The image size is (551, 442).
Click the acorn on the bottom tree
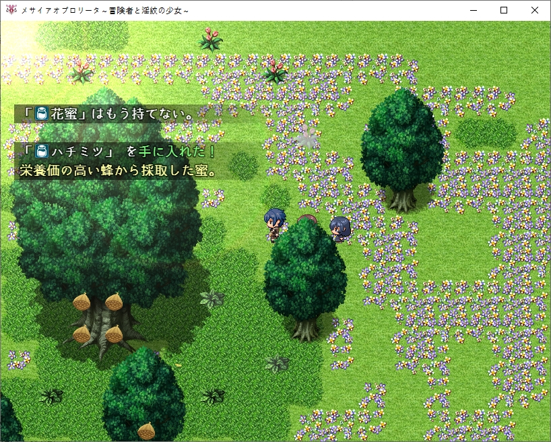[x=145, y=431]
